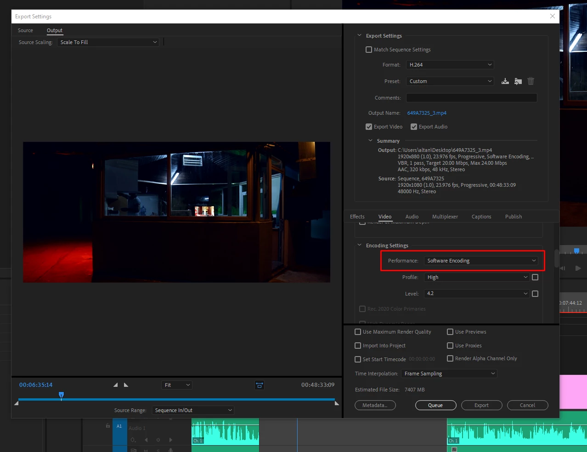Open the Fit zoom level dropdown

(176, 385)
